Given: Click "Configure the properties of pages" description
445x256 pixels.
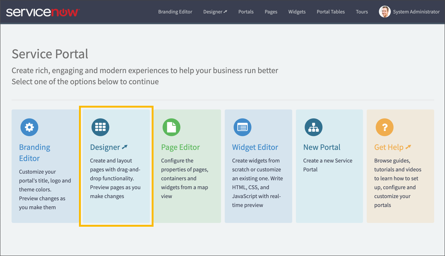Looking at the screenshot, I should pos(185,178).
